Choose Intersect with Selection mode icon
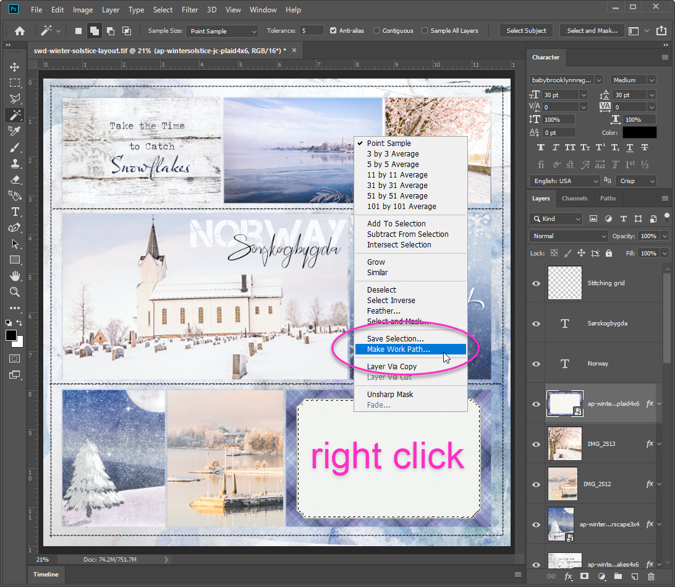 (x=127, y=30)
